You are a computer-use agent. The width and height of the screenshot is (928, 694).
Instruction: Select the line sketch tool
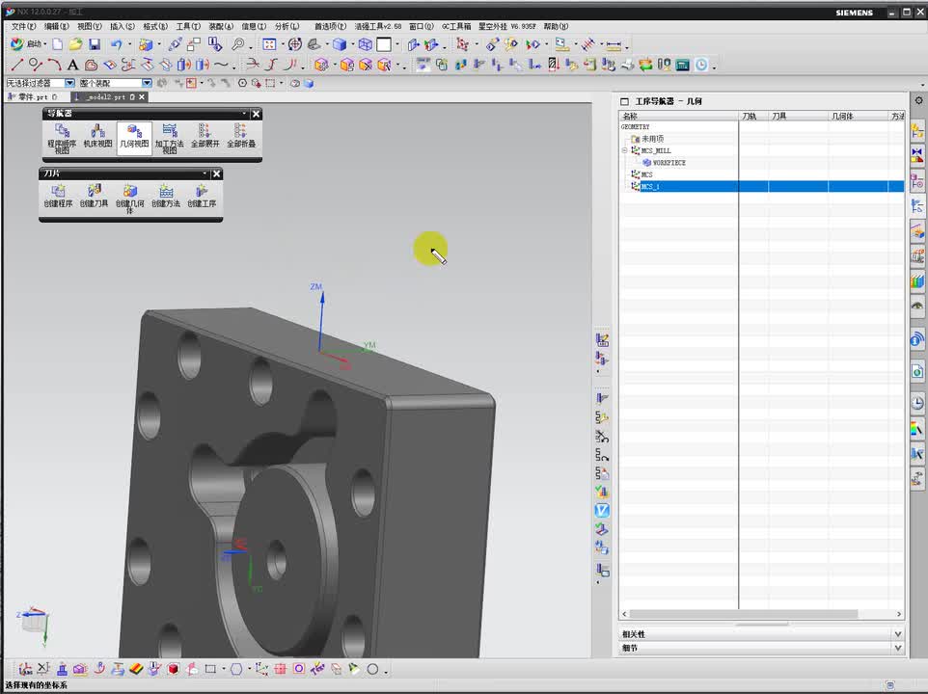16,65
